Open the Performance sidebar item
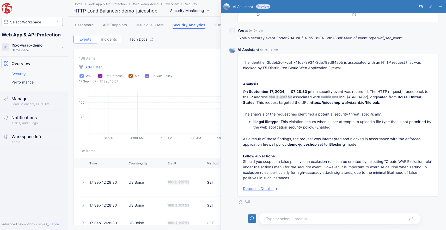 pos(22,82)
